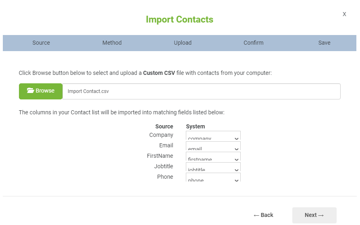Click the Import Contacts heading
The image size is (360, 225).
pos(179,19)
